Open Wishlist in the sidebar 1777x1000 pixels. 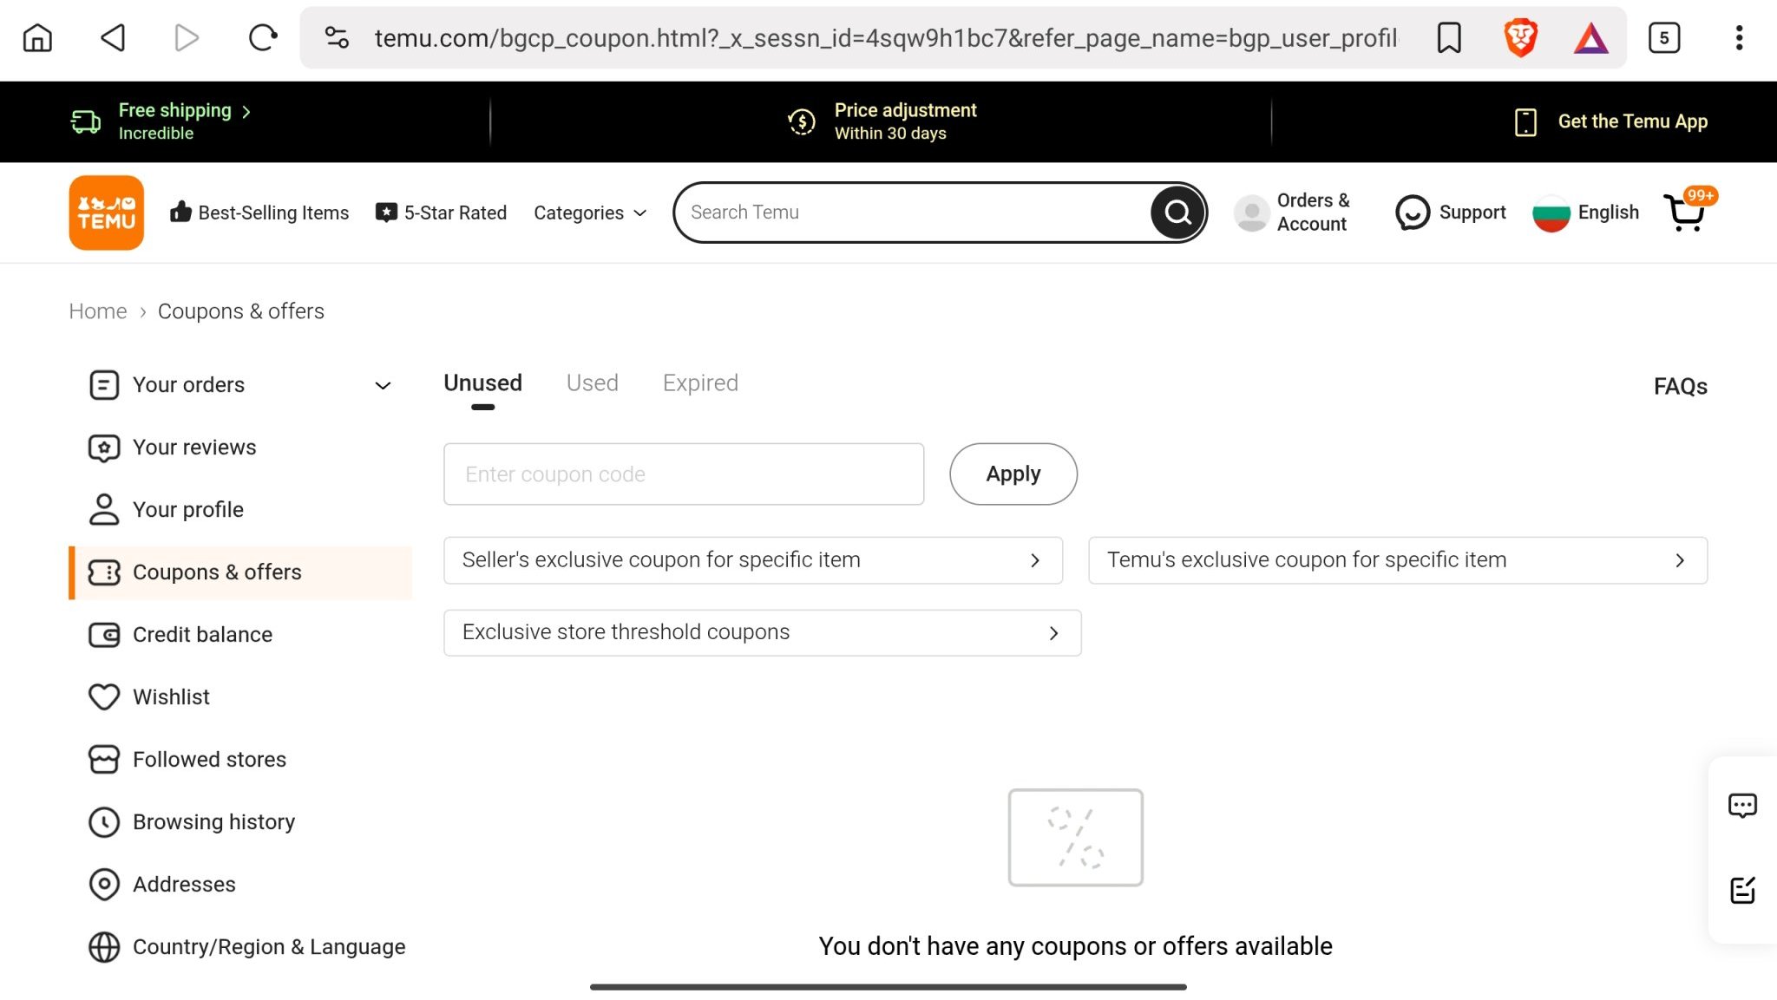point(171,697)
